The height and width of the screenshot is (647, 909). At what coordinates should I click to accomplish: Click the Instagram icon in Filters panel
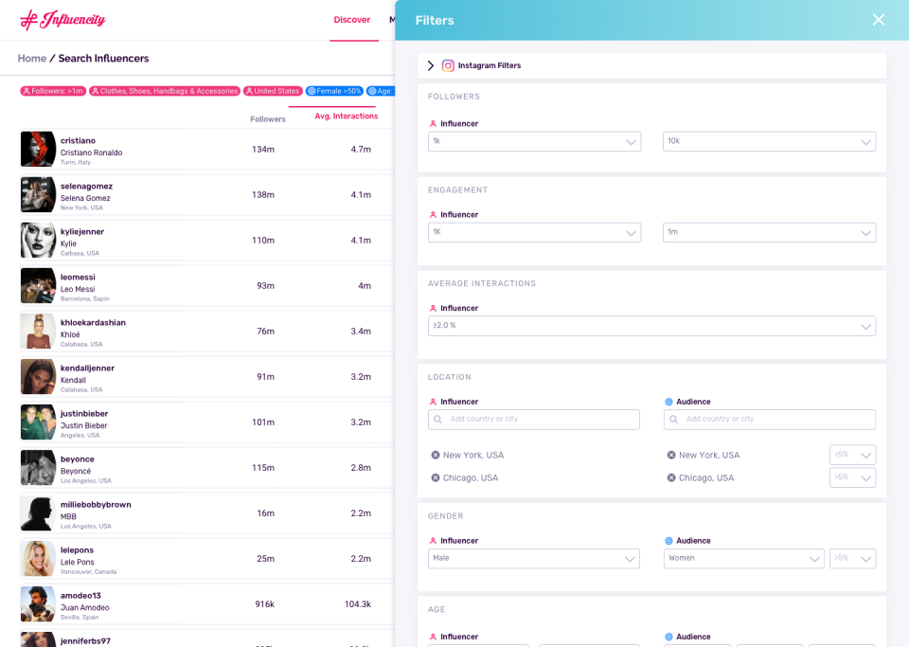click(447, 65)
